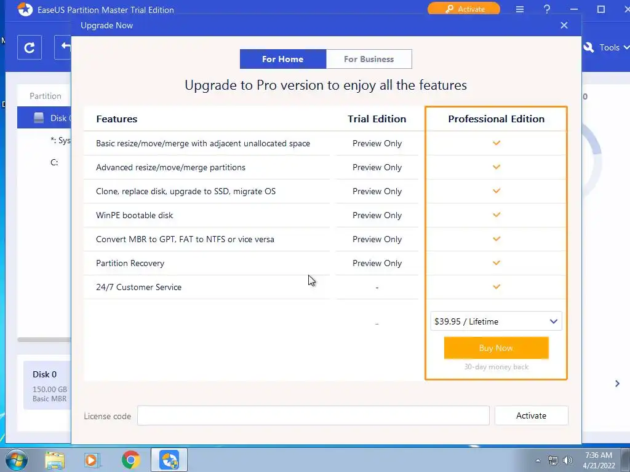Image resolution: width=630 pixels, height=472 pixels.
Task: Click the Disk 0 150.00 GB panel
Action: click(x=47, y=385)
